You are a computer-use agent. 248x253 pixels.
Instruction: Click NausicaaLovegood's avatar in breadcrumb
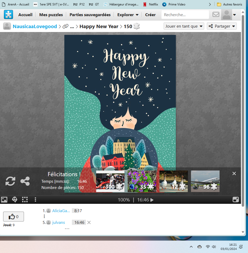[7, 26]
